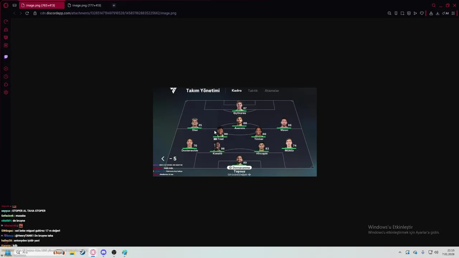Open the volume control in tray
The width and height of the screenshot is (459, 258).
pos(436,252)
